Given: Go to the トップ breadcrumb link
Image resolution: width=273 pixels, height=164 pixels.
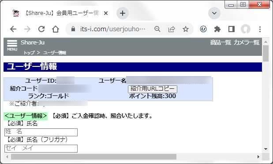Looking at the screenshot, I should click(x=29, y=53).
